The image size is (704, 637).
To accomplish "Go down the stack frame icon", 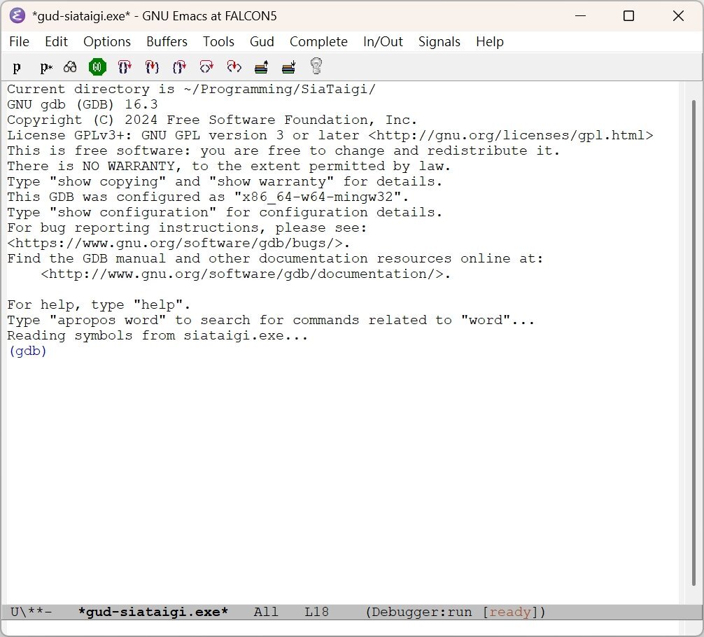I will (x=288, y=67).
